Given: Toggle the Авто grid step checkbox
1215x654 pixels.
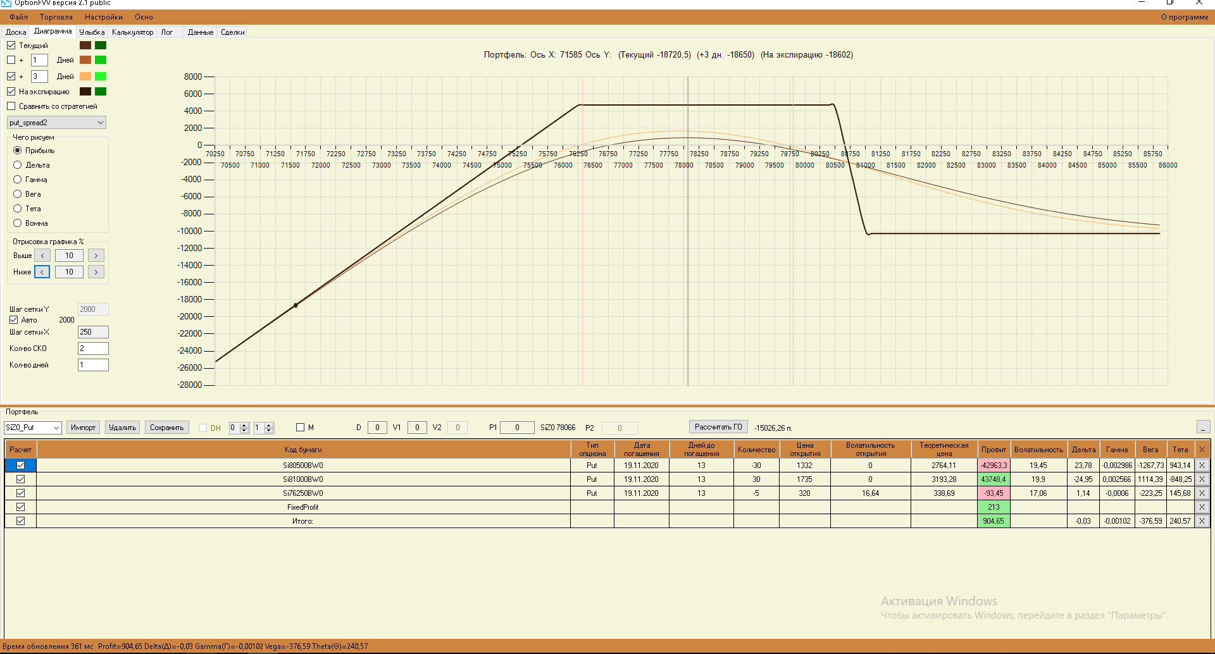Looking at the screenshot, I should [x=13, y=320].
